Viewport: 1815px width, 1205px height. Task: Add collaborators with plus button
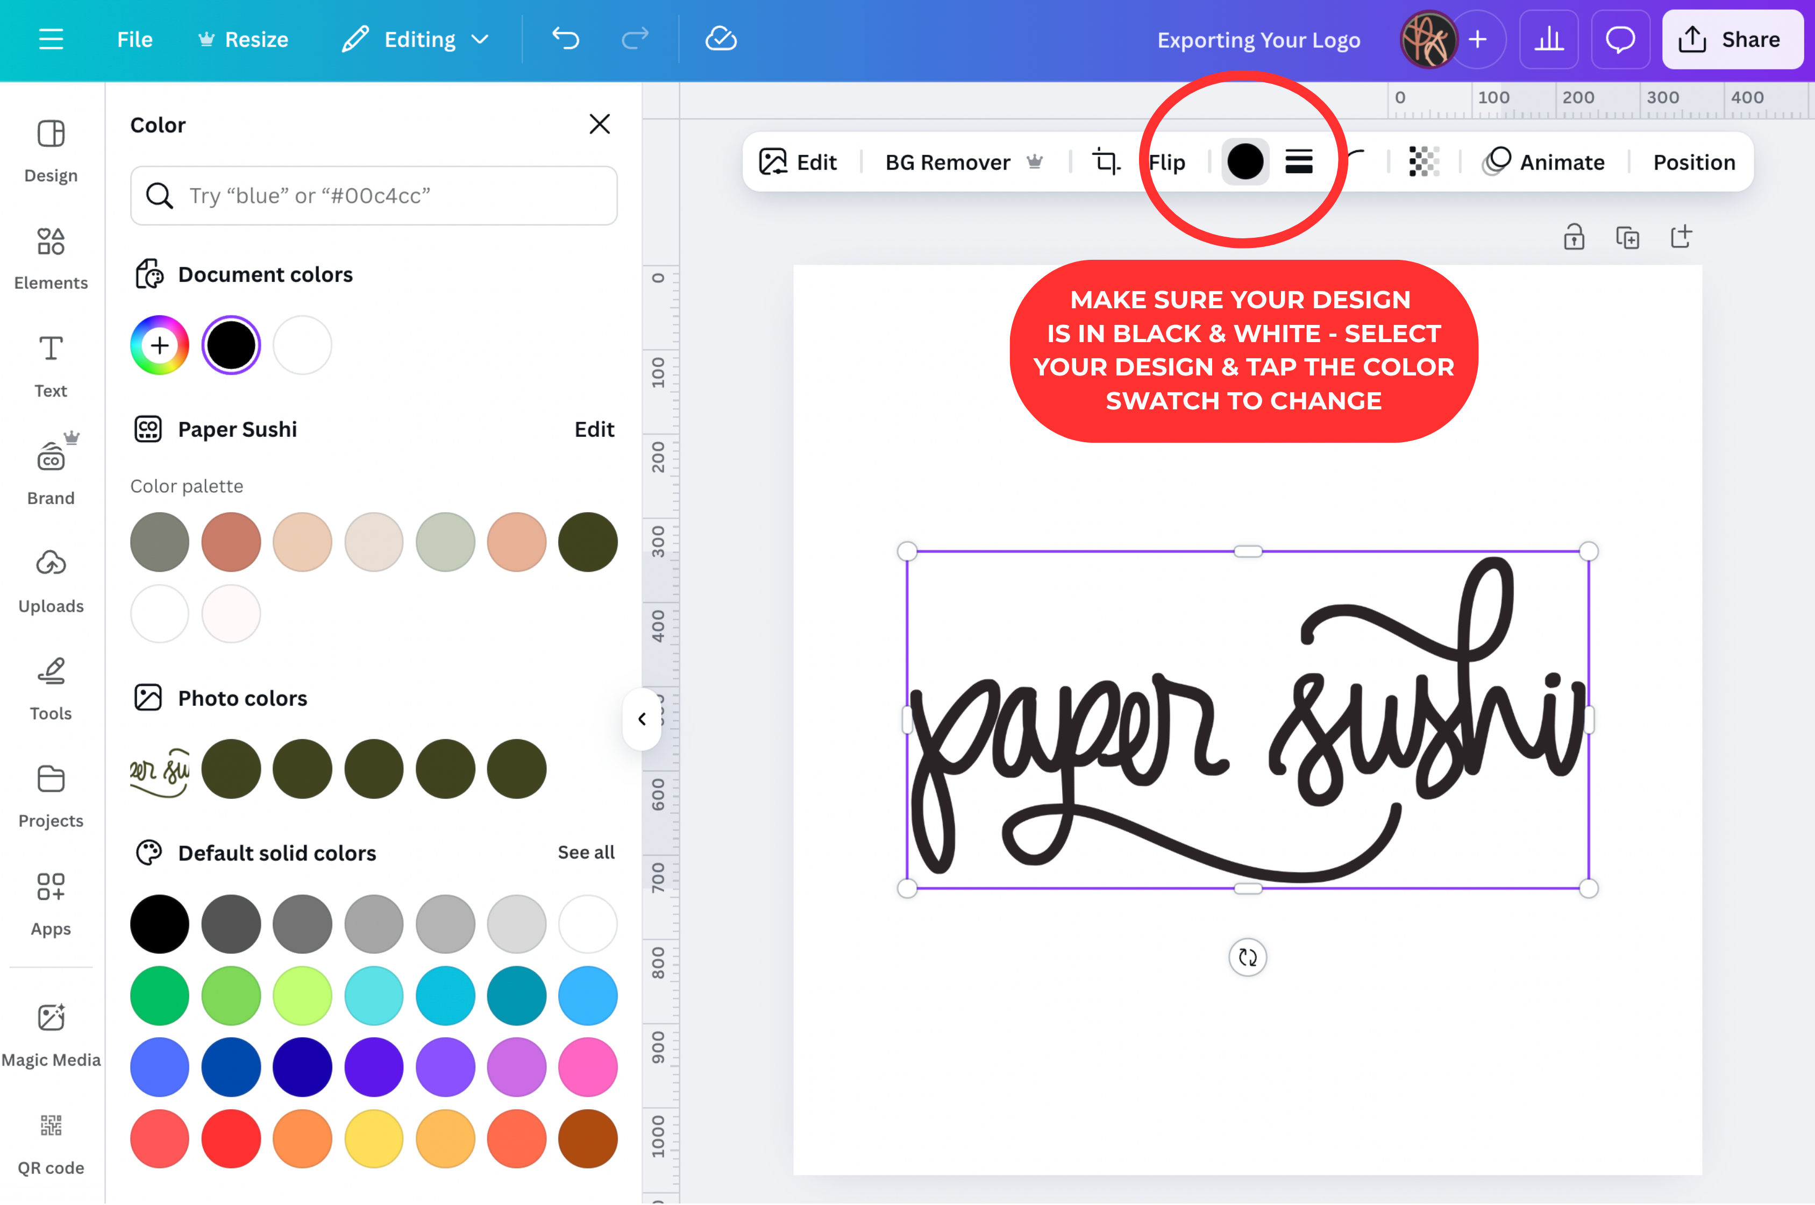1478,39
